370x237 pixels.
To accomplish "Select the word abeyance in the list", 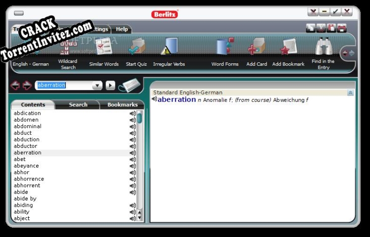I will click(x=26, y=166).
